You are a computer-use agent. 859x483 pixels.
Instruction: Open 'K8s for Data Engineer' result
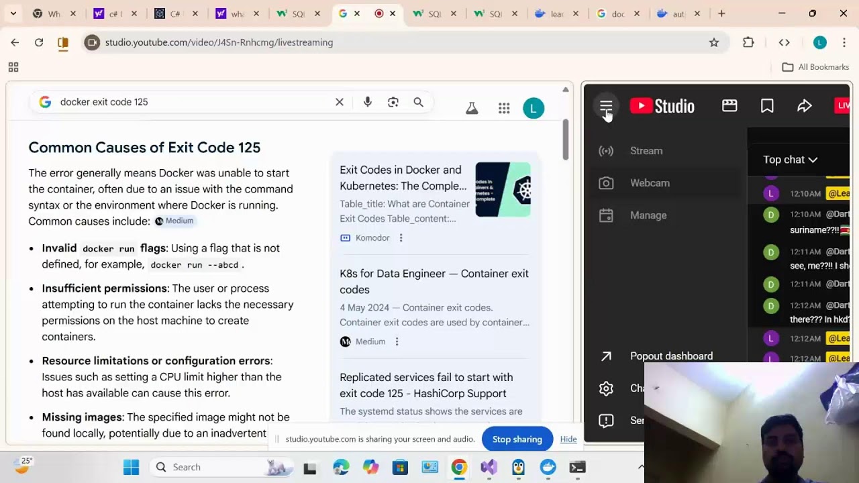click(x=434, y=282)
